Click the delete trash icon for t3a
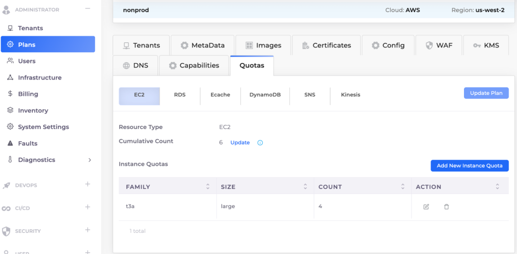The image size is (517, 254). (x=446, y=207)
